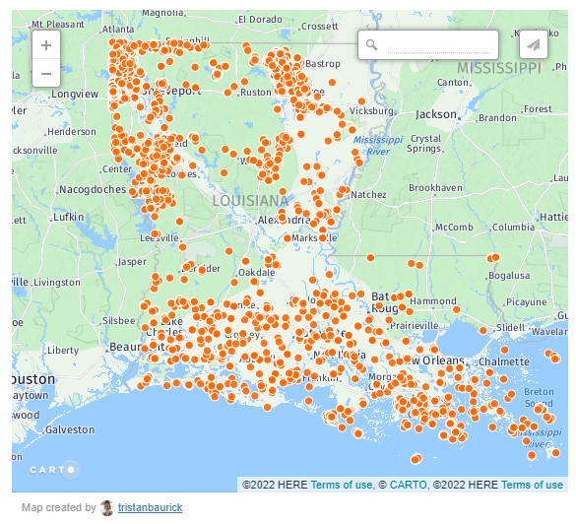Image resolution: width=576 pixels, height=524 pixels.
Task: Click the Ruston city label
Action: tap(255, 93)
